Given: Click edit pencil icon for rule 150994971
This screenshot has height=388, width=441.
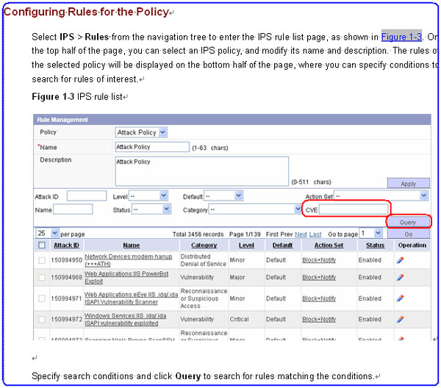Looking at the screenshot, I should [400, 298].
